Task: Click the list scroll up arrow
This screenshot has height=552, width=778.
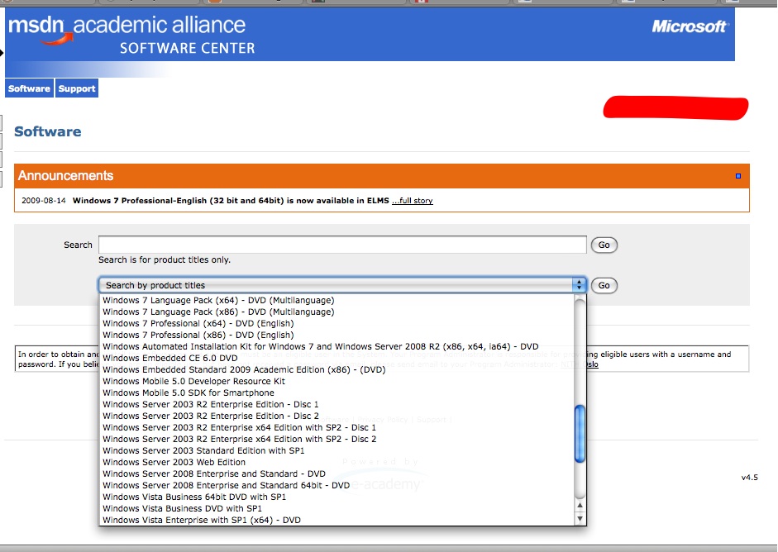Action: point(580,506)
